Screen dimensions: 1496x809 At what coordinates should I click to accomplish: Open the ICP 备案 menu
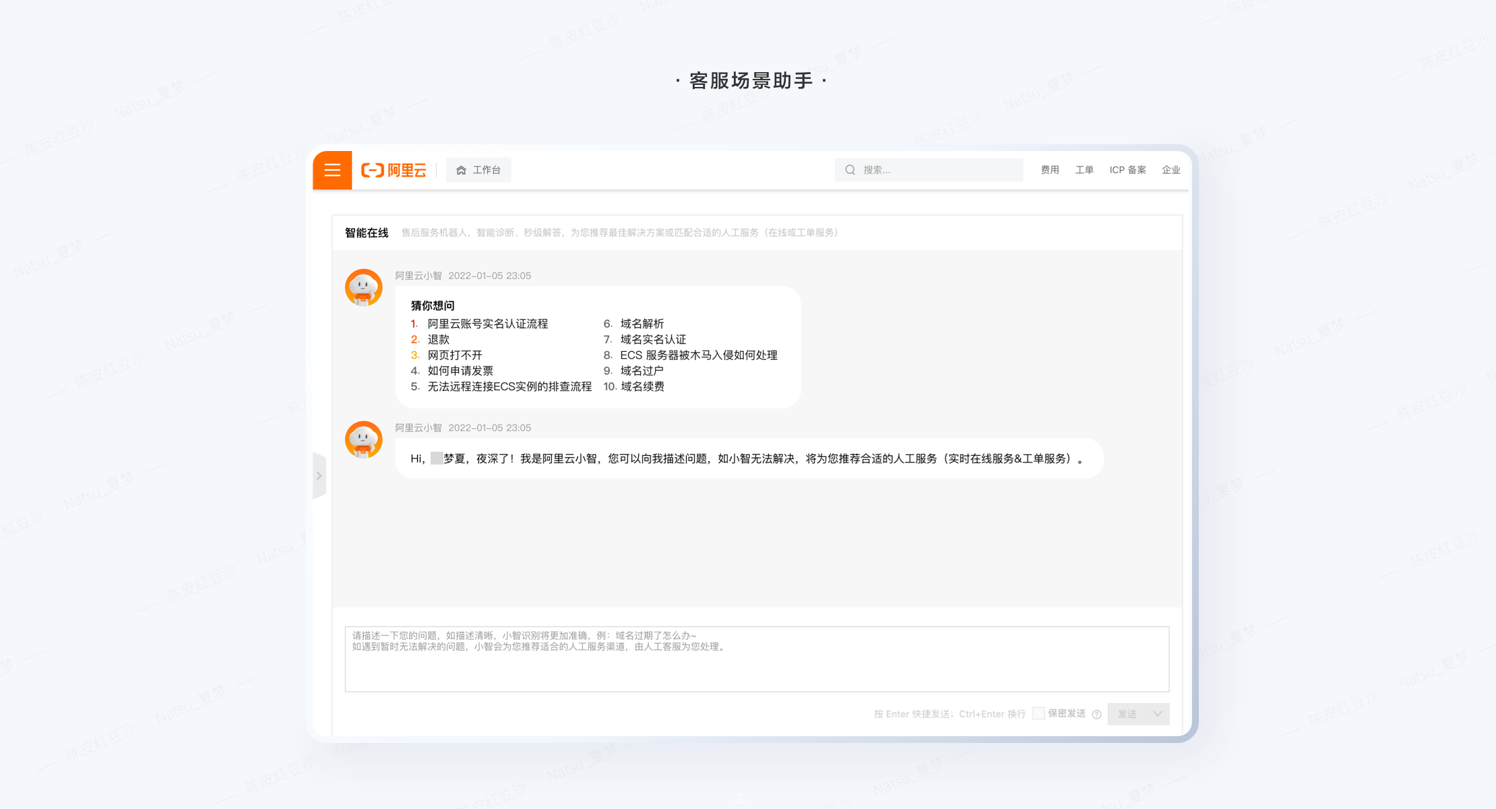(x=1127, y=170)
